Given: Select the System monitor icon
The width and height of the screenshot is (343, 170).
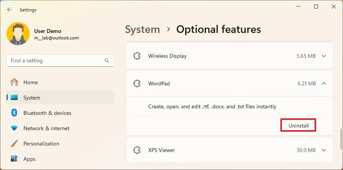Looking at the screenshot, I should pyautogui.click(x=14, y=98).
